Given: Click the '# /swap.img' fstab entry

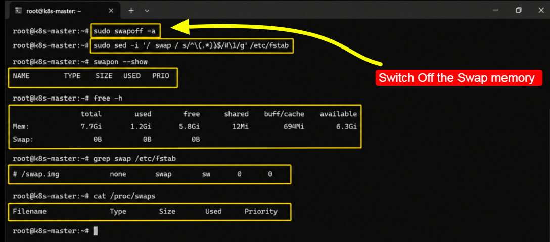Looking at the screenshot, I should pyautogui.click(x=36, y=174).
